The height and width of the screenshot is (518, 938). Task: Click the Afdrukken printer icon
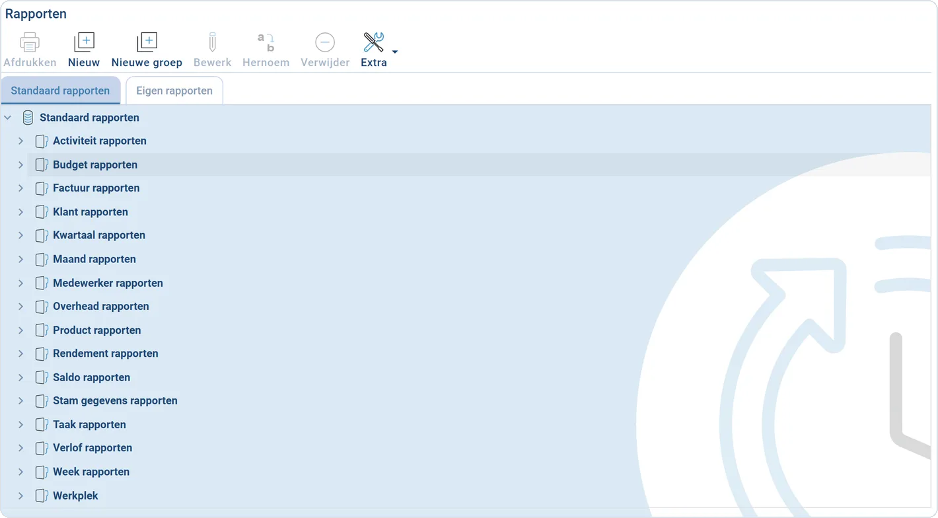[x=30, y=42]
